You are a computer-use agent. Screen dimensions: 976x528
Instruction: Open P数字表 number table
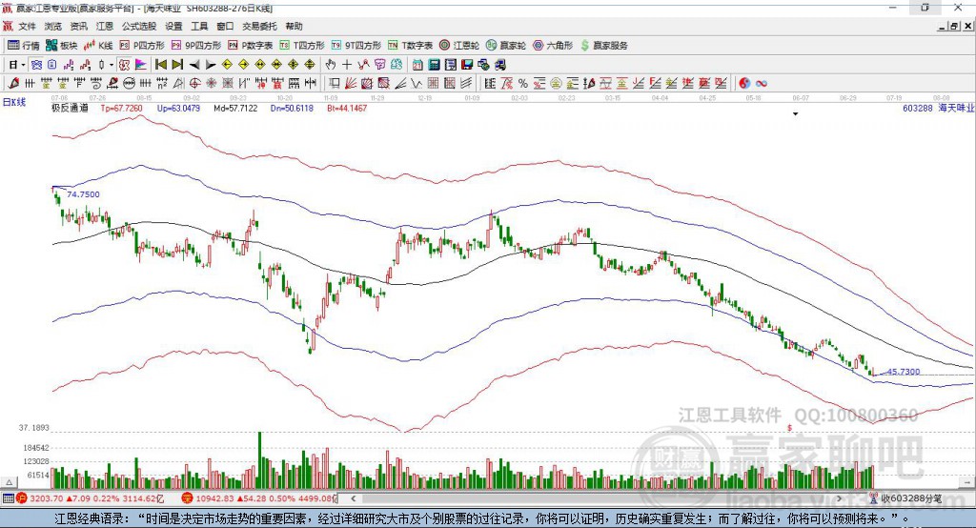click(251, 46)
